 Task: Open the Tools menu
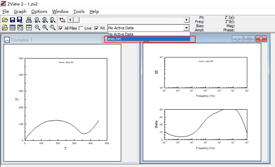(x=79, y=11)
